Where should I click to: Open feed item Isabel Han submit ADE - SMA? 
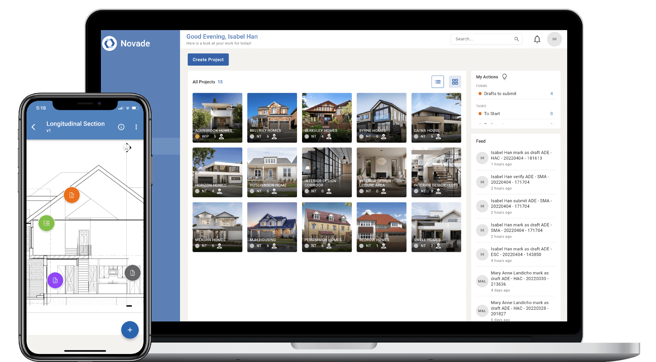[516, 206]
